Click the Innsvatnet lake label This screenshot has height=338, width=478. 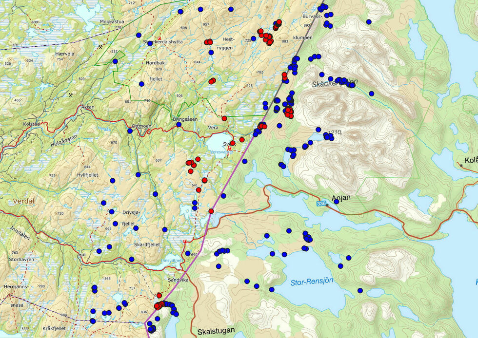[171, 261]
